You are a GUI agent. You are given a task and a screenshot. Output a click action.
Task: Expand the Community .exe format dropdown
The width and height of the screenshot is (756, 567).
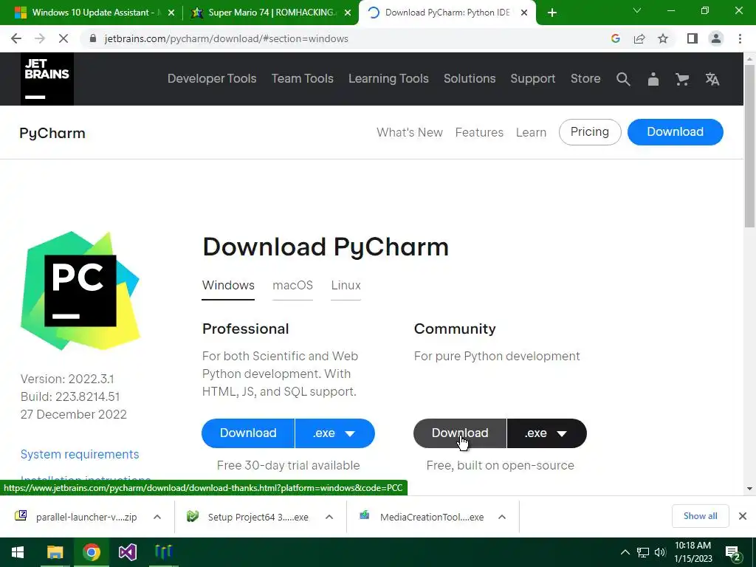pyautogui.click(x=547, y=433)
